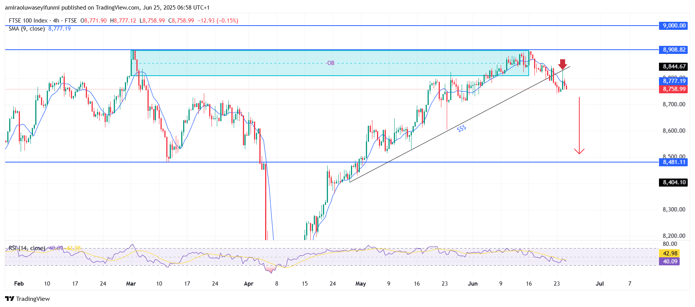This screenshot has width=695, height=307.
Task: Click the Apr date on time axis
Action: (249, 284)
